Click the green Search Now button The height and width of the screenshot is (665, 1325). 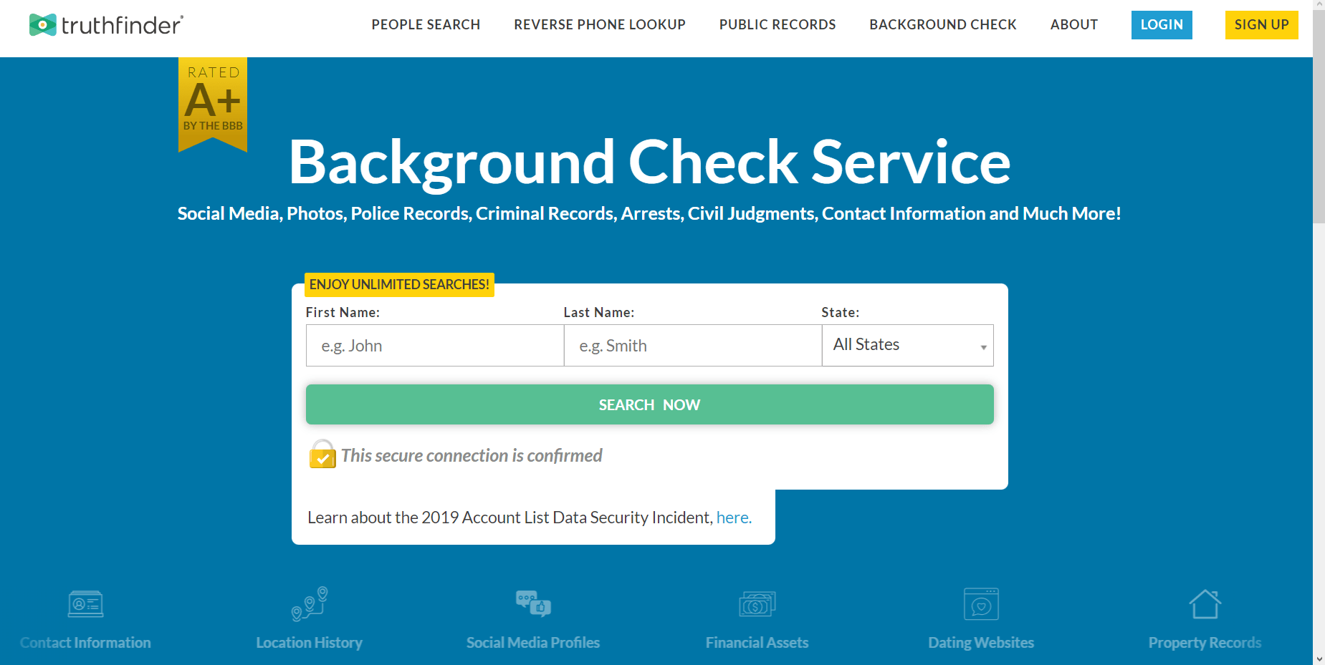tap(650, 404)
